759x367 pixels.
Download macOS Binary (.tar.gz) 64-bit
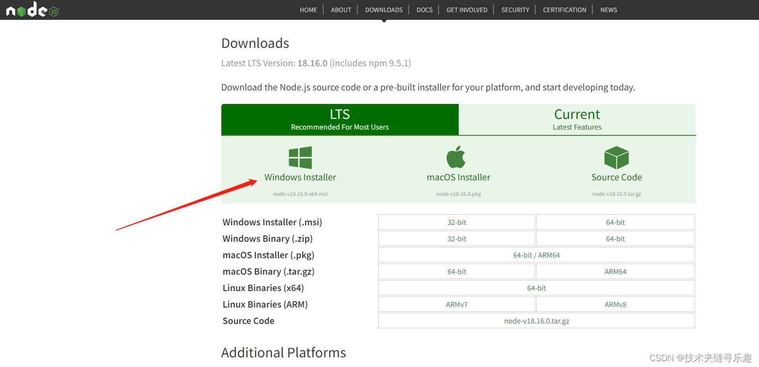[457, 272]
